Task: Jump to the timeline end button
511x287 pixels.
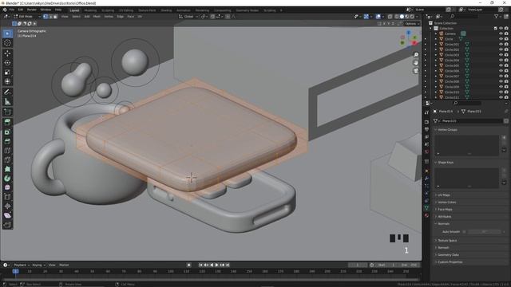Action: (x=228, y=265)
